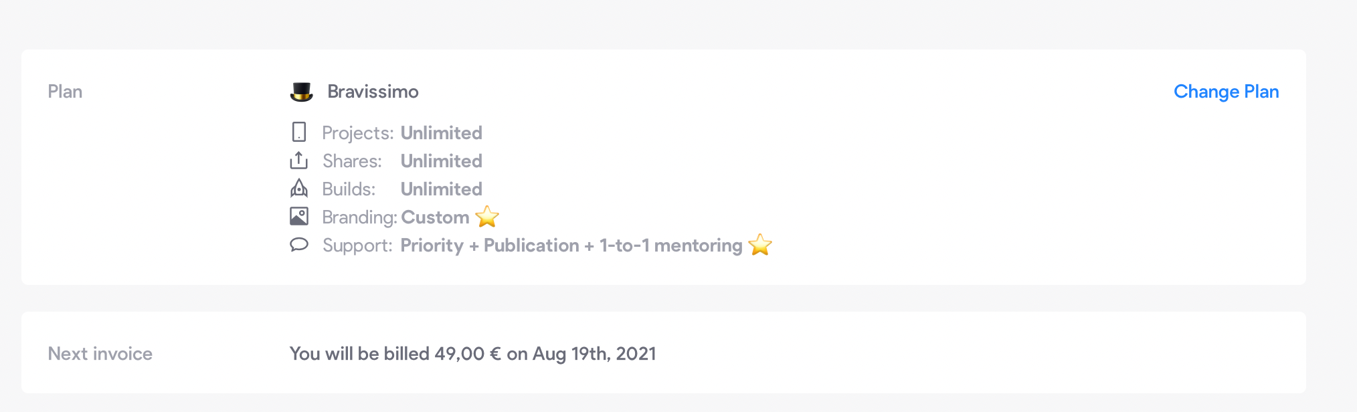Screen dimensions: 1357x412
Task: Click the Projects Unlimited value
Action: coord(442,133)
